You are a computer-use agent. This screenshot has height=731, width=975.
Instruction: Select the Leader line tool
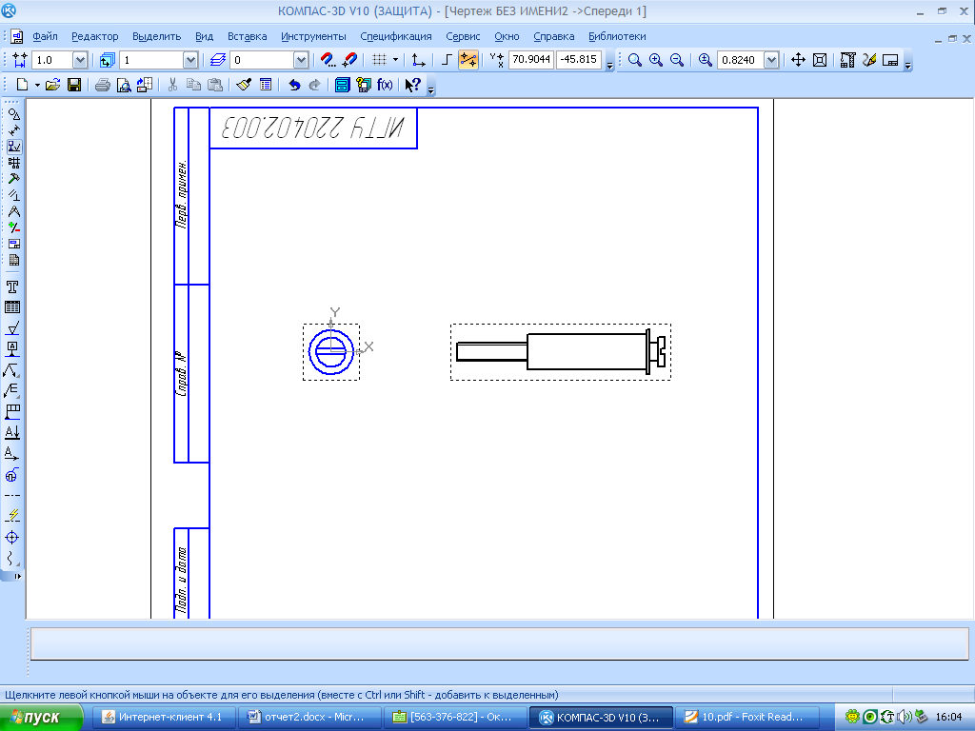12,370
